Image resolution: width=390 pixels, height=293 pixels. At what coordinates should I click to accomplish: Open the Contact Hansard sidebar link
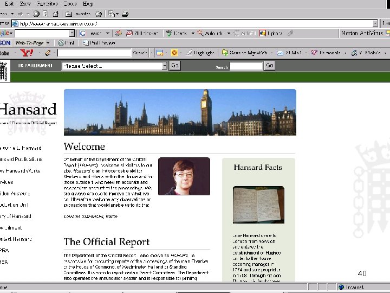[x=16, y=239]
